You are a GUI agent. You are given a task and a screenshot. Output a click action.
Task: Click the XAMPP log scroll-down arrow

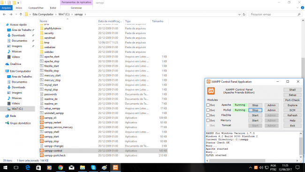(301, 157)
